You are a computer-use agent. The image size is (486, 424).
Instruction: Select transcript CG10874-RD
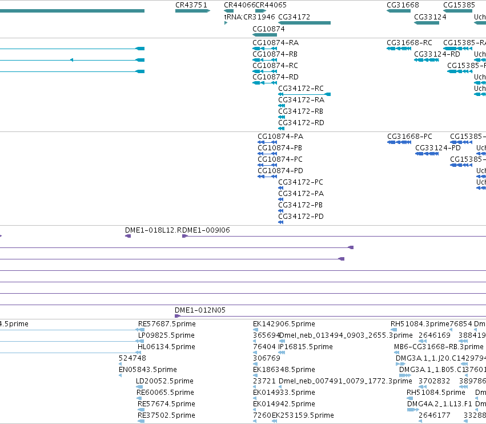click(x=275, y=77)
